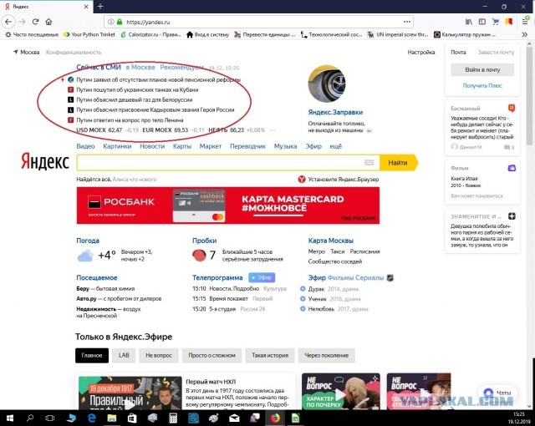Select the Через поколение chip
Image resolution: width=535 pixels, height=426 pixels.
326,355
